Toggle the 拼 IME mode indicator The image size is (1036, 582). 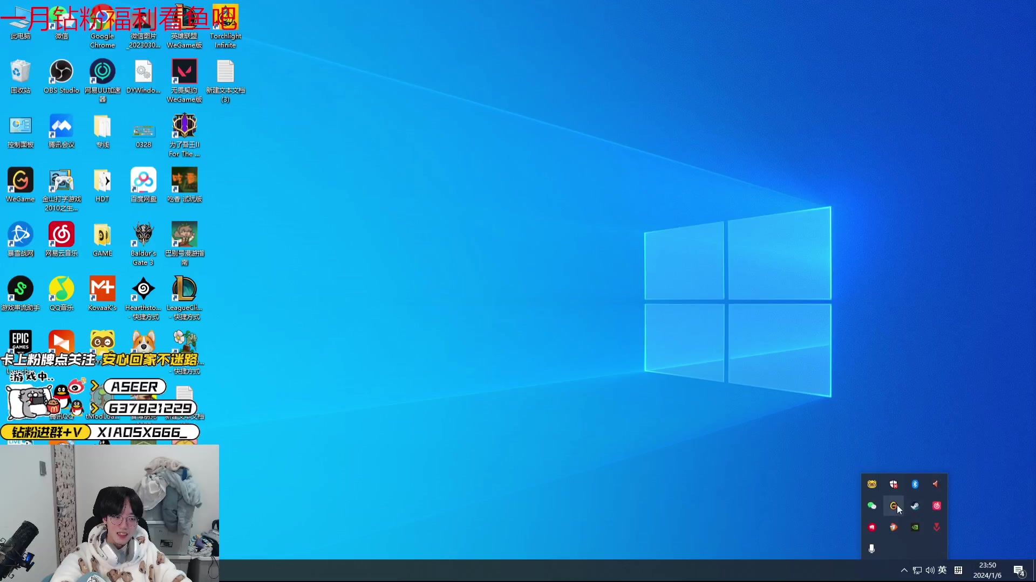point(958,570)
